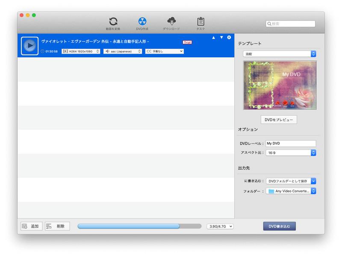Switch to the DVD作成 tab

click(x=142, y=24)
